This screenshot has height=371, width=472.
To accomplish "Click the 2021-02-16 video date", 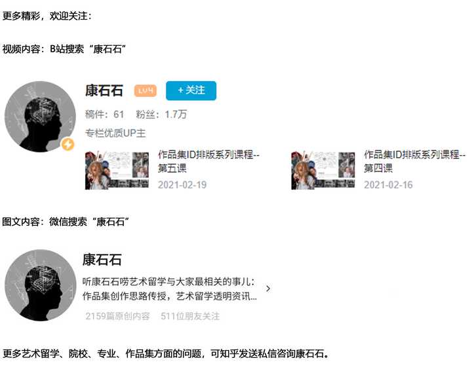I will [x=388, y=185].
